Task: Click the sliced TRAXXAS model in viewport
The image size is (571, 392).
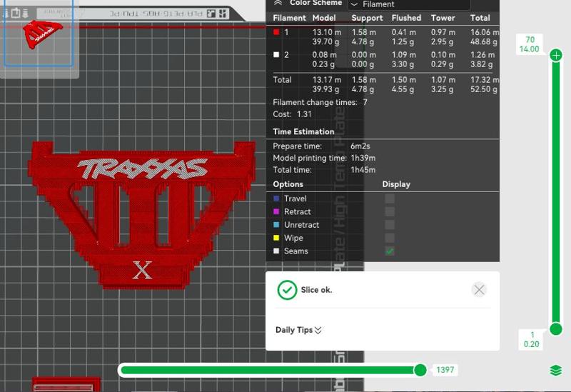Action: tap(142, 215)
